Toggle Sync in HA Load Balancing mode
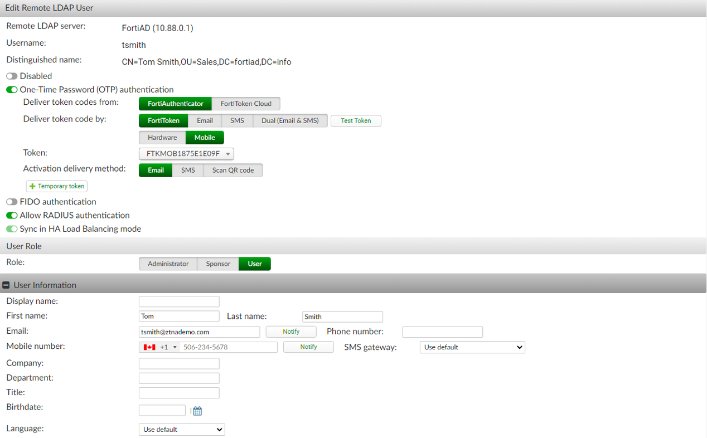Screen dimensions: 707x438 (x=12, y=228)
